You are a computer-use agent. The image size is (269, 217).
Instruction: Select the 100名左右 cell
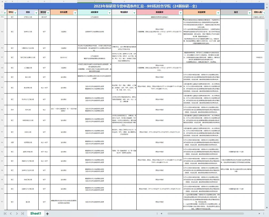[258, 57]
